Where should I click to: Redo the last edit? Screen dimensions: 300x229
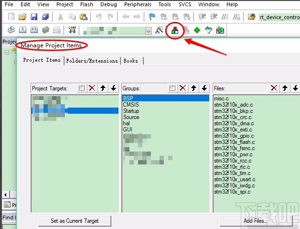(110, 17)
